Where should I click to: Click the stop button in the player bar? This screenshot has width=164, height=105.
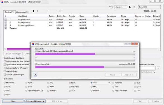click(38, 11)
